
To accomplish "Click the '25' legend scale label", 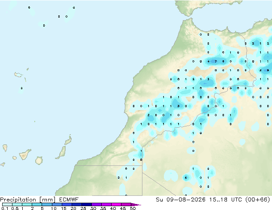I will (83, 208).
